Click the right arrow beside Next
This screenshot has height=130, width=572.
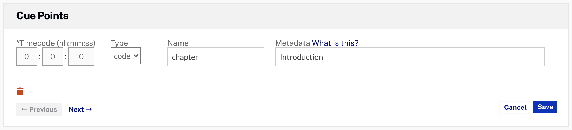[89, 109]
